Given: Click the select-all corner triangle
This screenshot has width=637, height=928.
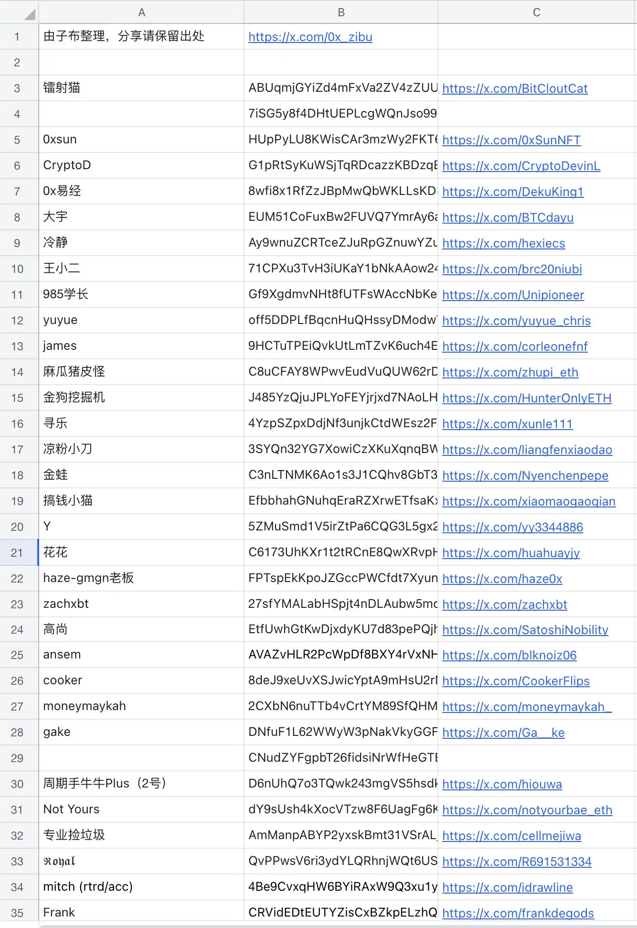Looking at the screenshot, I should pos(29,13).
